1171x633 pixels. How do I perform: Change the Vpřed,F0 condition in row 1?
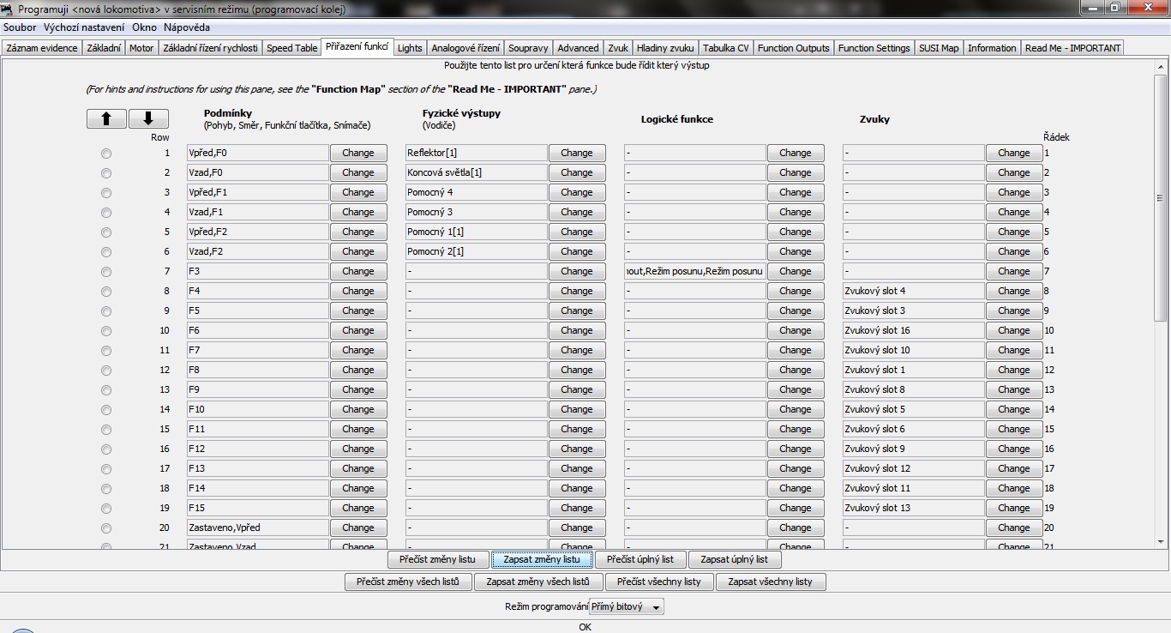tap(357, 153)
